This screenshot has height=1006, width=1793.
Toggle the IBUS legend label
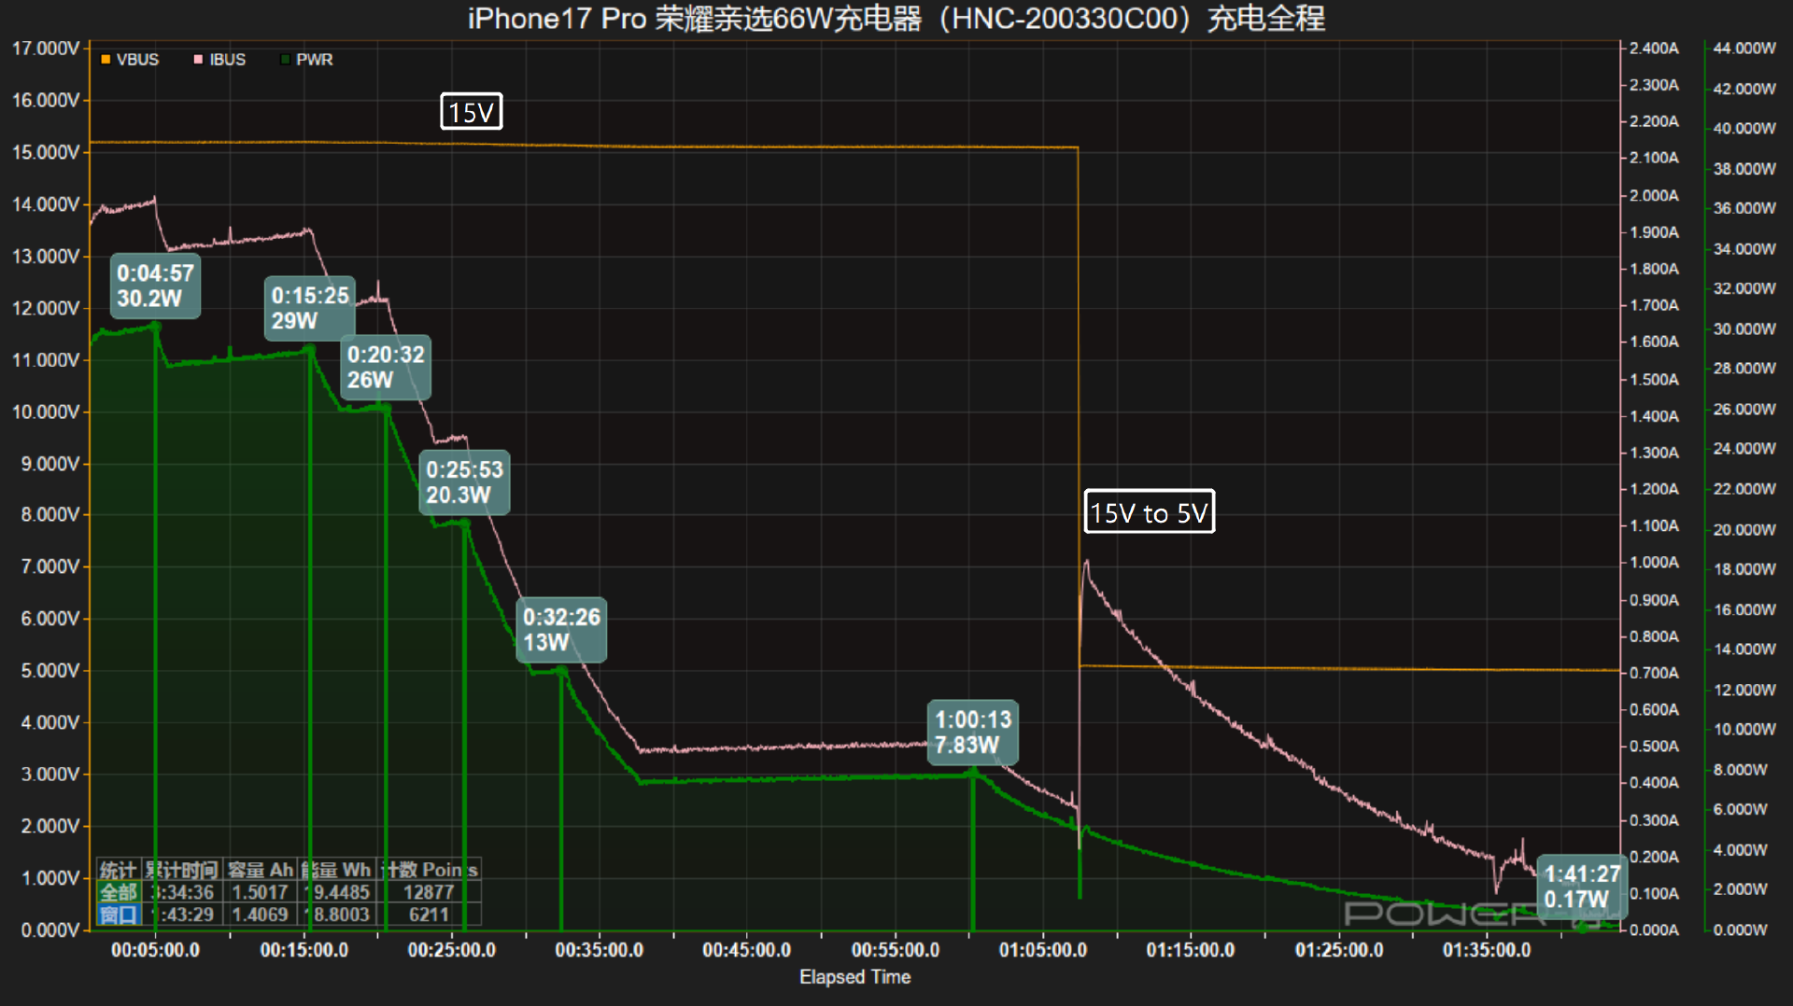pos(227,60)
